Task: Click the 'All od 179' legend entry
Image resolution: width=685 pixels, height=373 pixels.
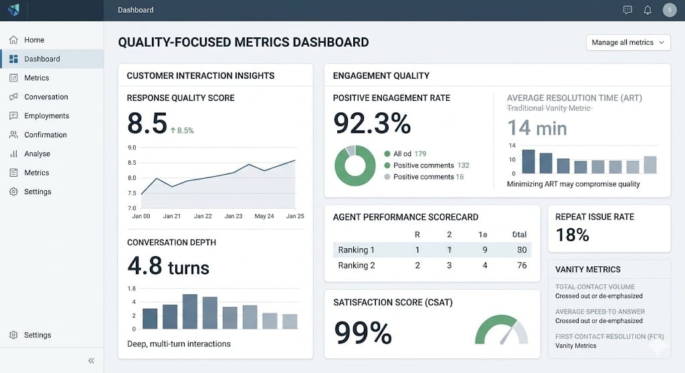Action: pos(405,154)
